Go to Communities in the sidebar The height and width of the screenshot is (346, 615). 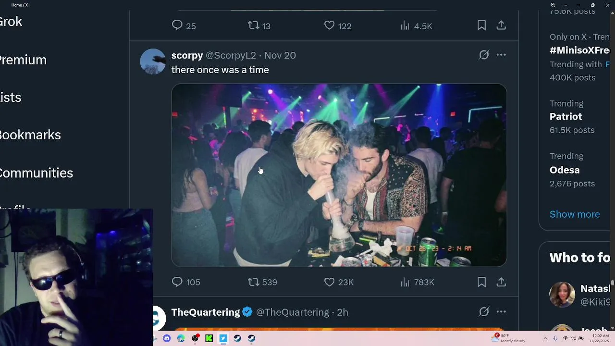point(36,173)
